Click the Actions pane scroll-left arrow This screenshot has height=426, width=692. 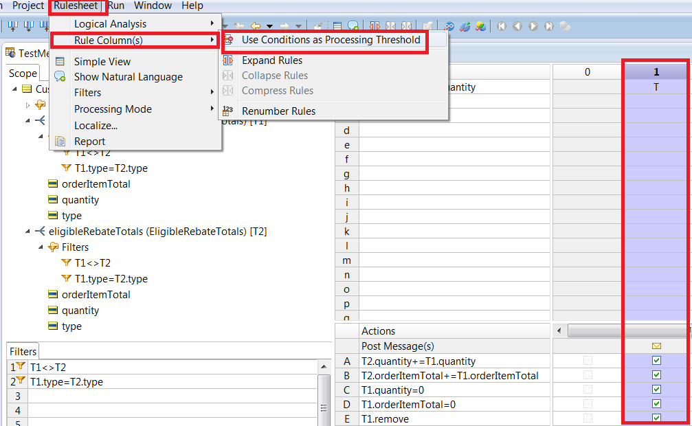(x=559, y=330)
